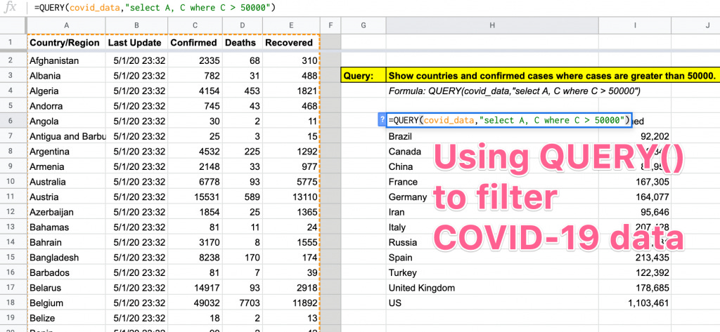Viewport: 720px width, 332px height.
Task: Select China in query results
Action: 492,166
